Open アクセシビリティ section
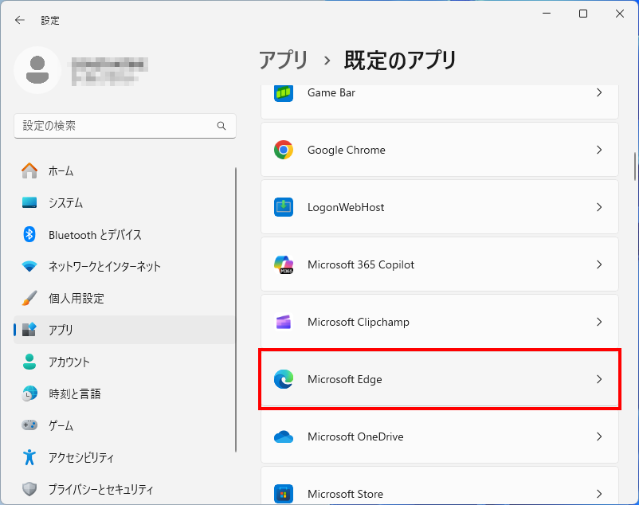 124,457
